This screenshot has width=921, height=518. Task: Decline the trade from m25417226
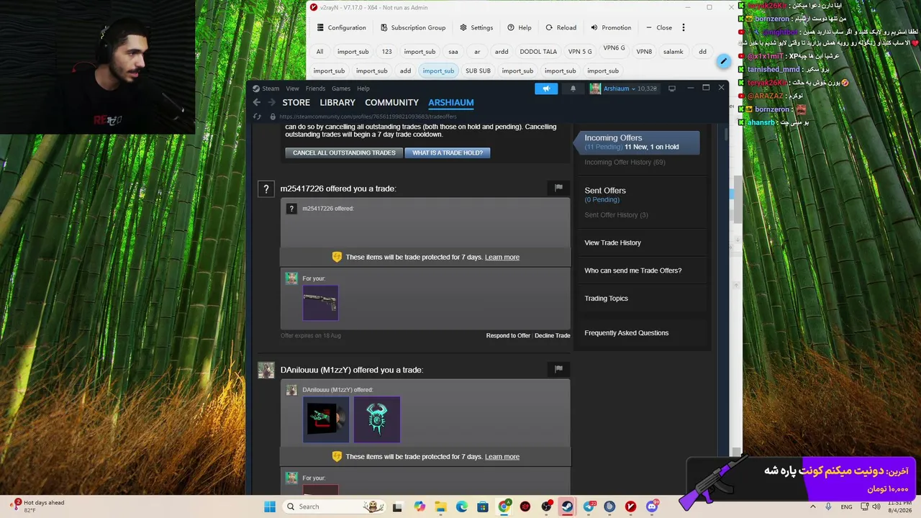[553, 335]
